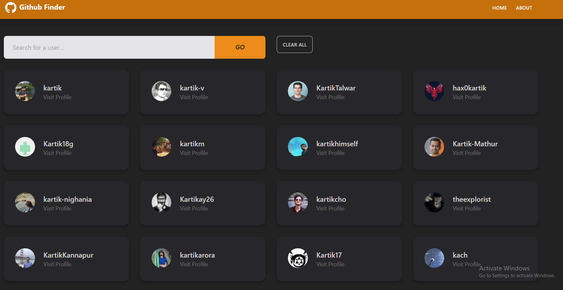Open Kartik-Mathur's Visit Profile link
Image resolution: width=563 pixels, height=290 pixels.
(x=467, y=153)
